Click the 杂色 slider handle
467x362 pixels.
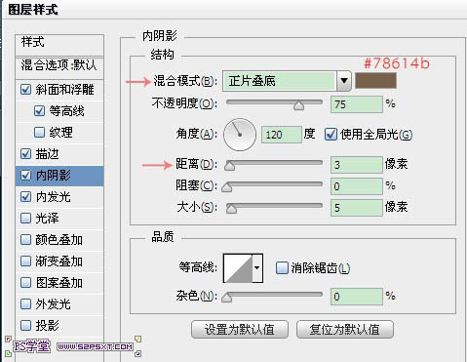tap(227, 297)
